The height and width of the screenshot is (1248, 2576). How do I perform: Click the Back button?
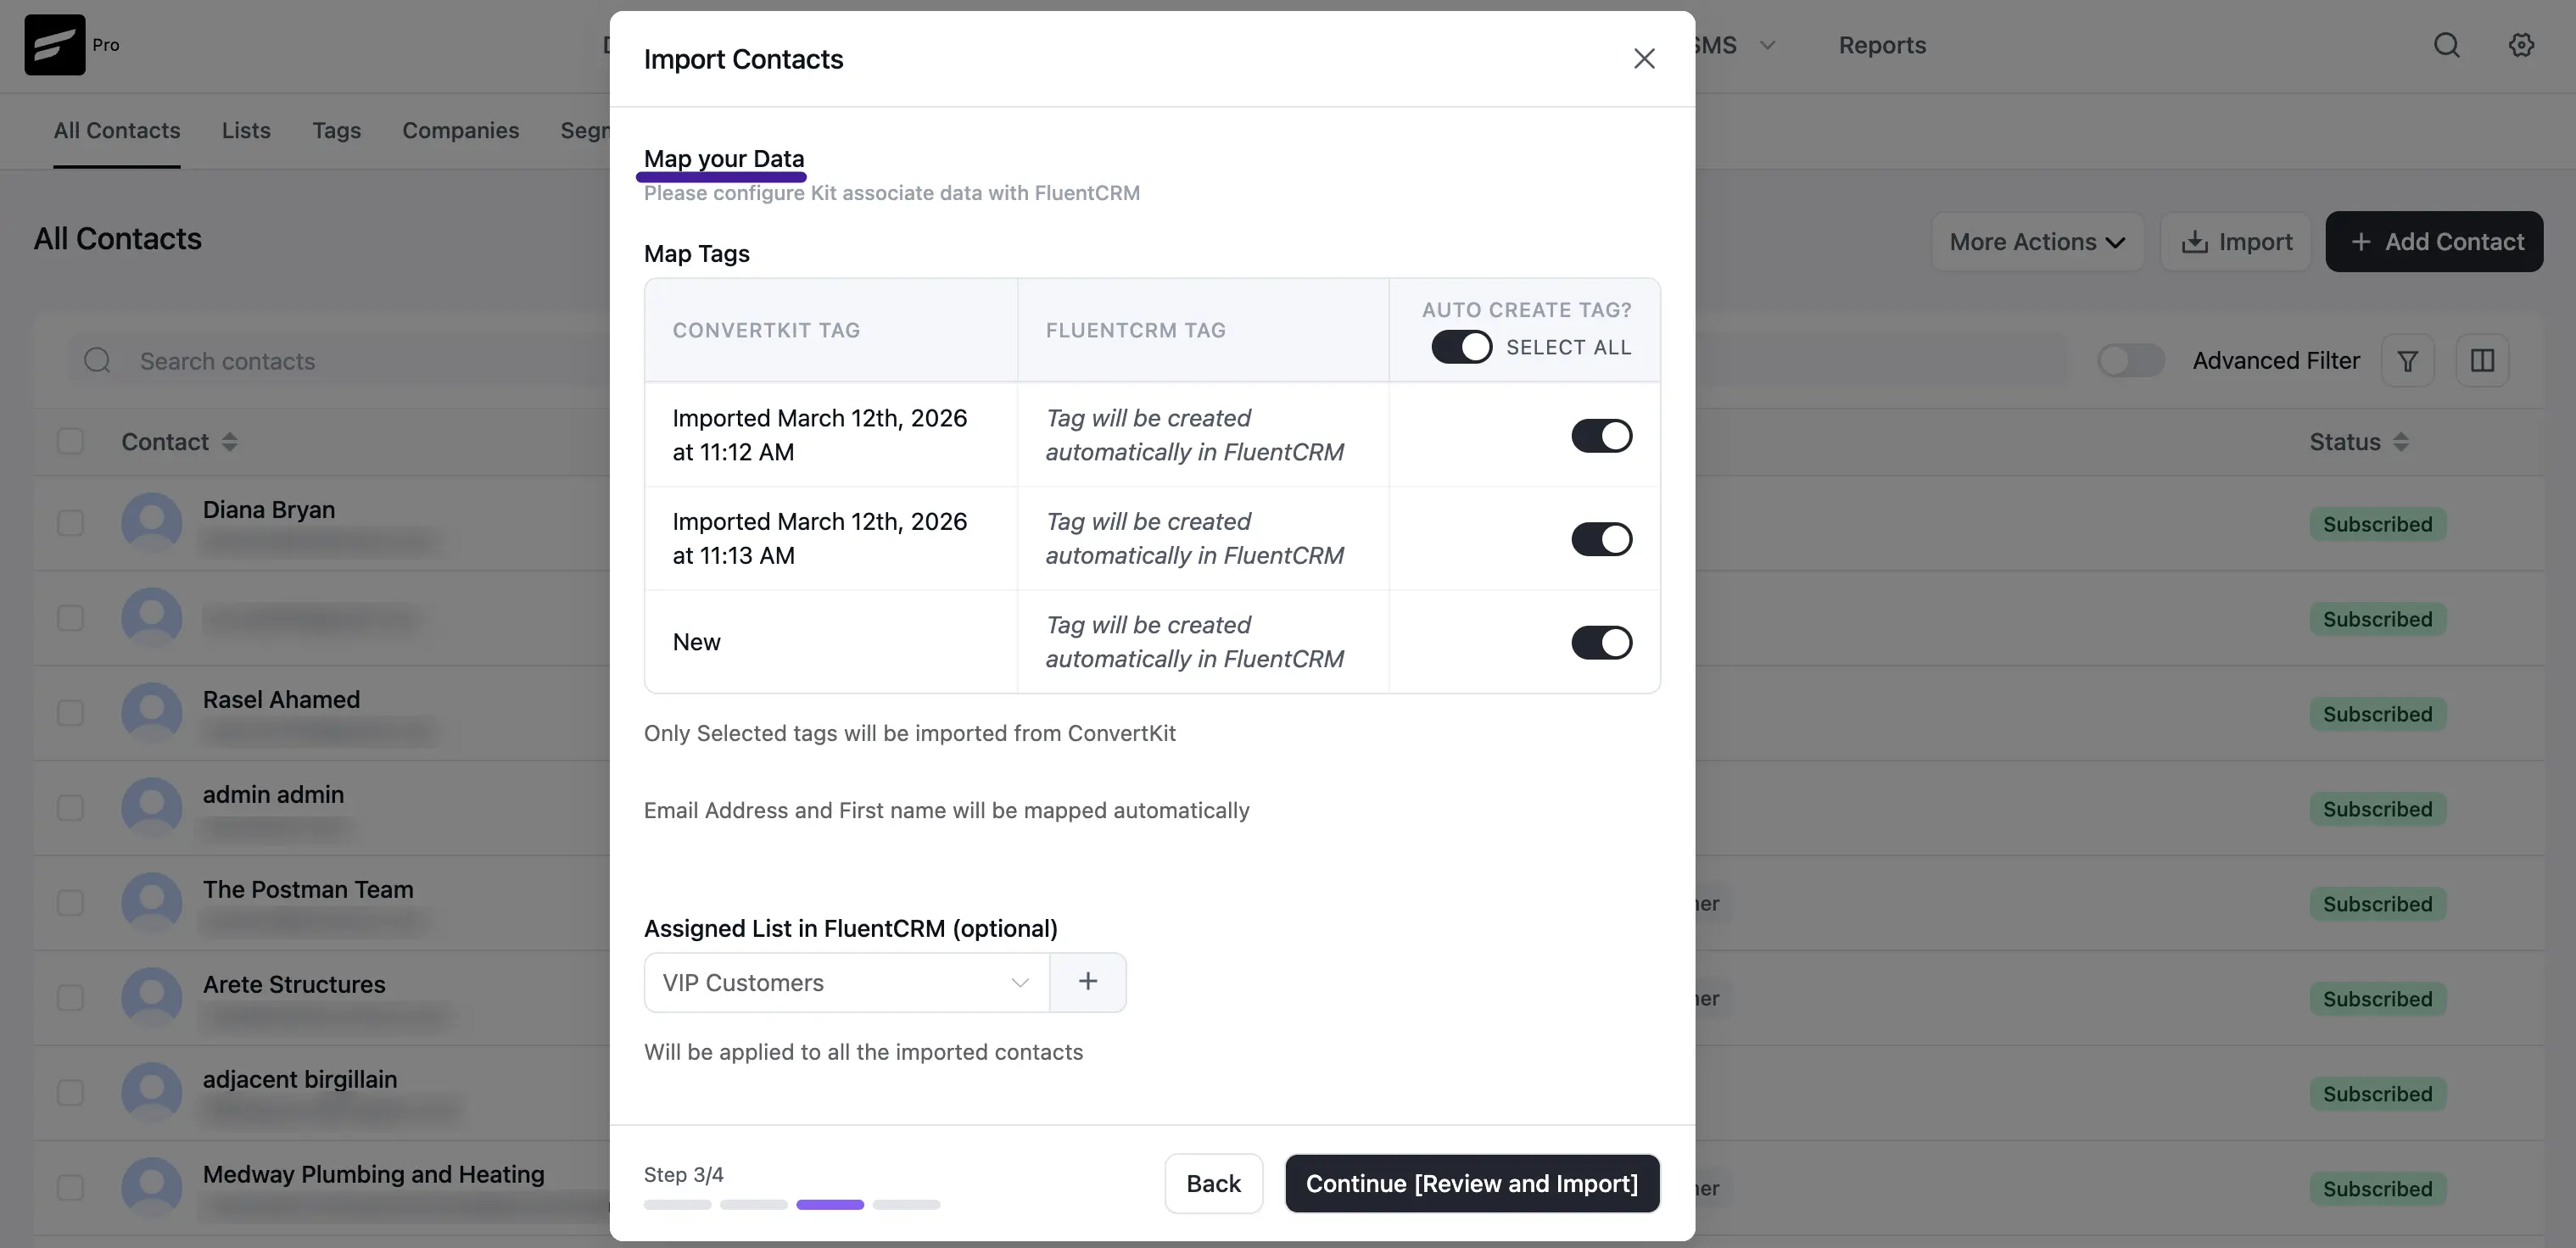pos(1213,1184)
